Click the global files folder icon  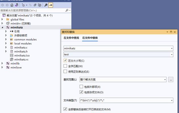point(8,19)
